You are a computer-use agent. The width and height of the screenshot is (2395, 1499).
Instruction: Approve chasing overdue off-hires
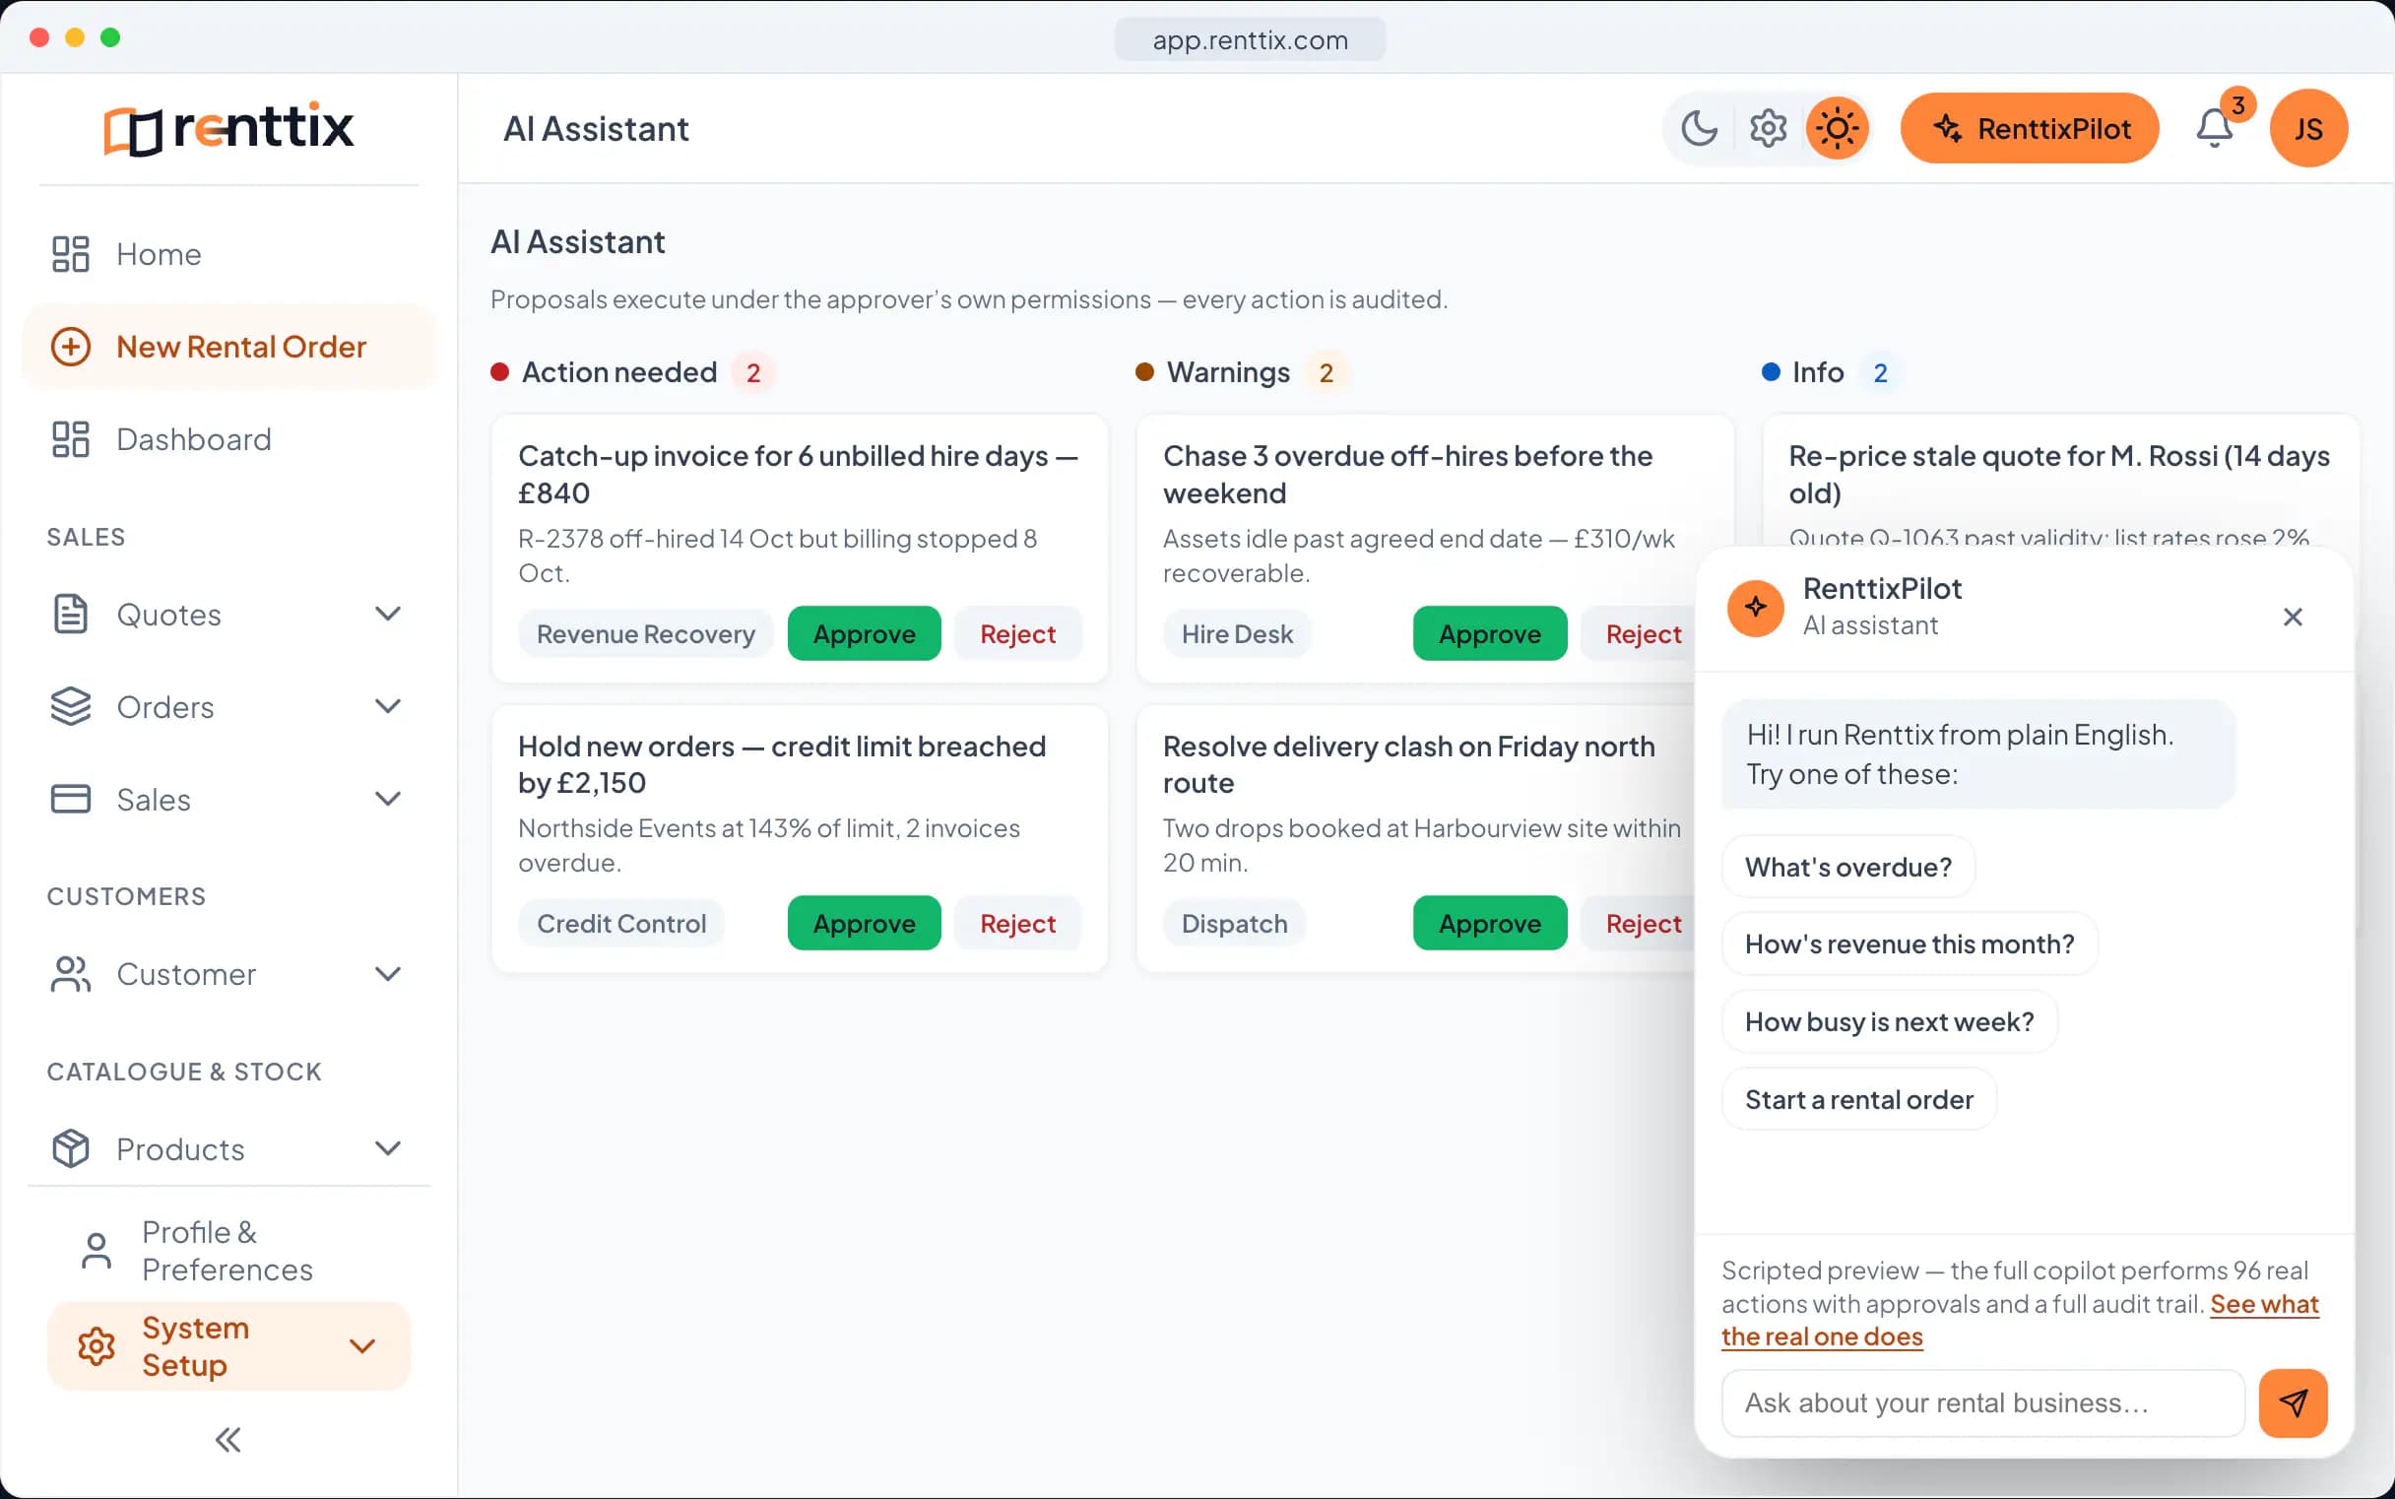pos(1489,633)
